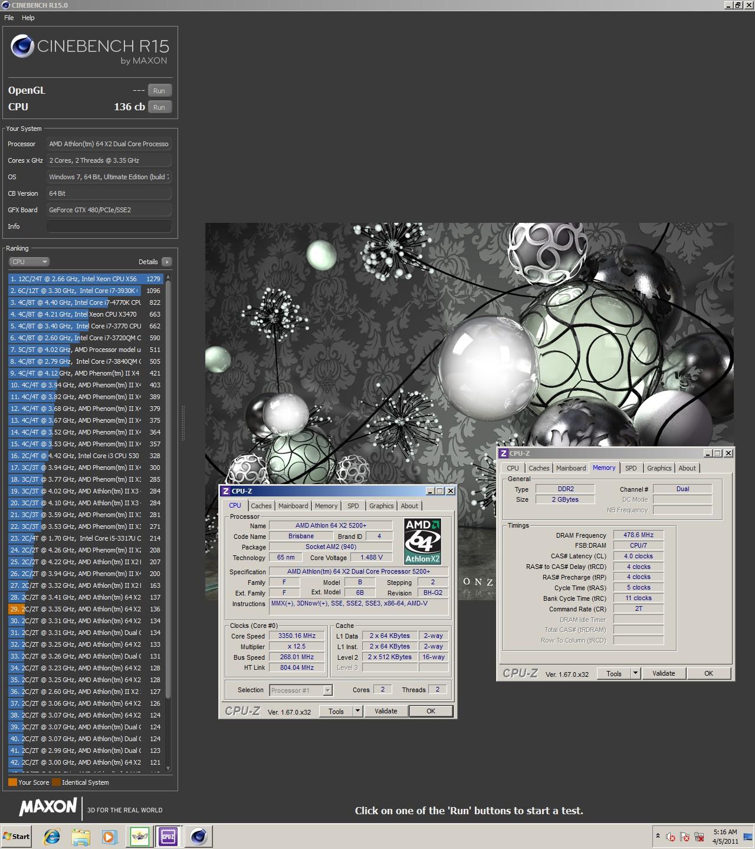Viewport: 755px width, 849px height.
Task: Select ranking entry 1 Intel Xeon X56 1279
Action: (x=86, y=279)
